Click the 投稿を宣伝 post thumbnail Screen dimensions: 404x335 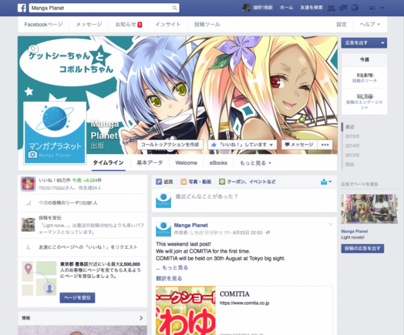click(x=28, y=225)
